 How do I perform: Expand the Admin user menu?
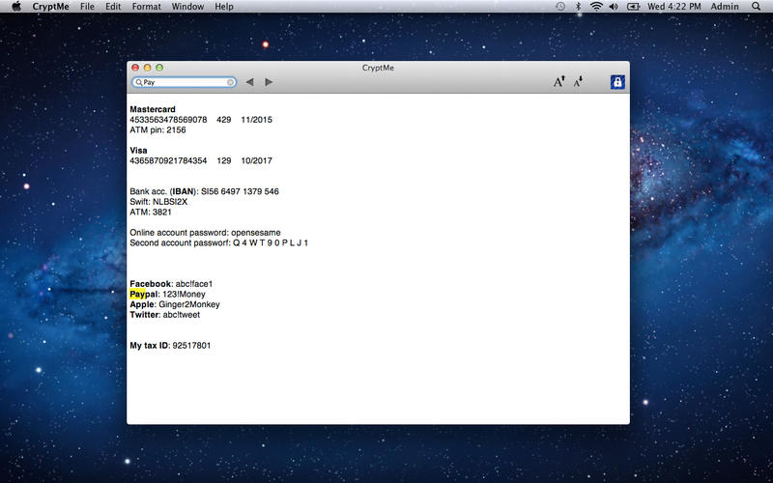(x=725, y=7)
